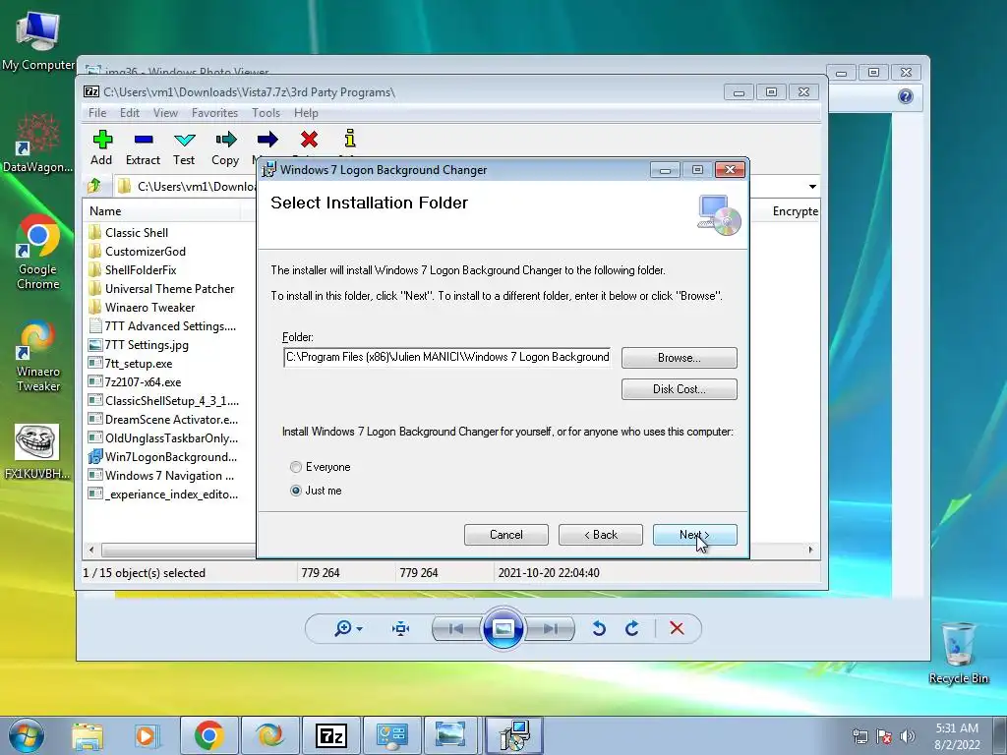Open the Recycle Bin
This screenshot has width=1007, height=755.
tap(958, 653)
